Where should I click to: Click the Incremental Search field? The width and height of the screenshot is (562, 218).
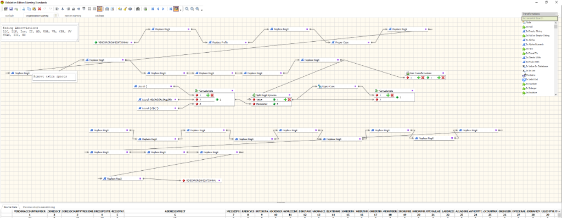click(539, 18)
